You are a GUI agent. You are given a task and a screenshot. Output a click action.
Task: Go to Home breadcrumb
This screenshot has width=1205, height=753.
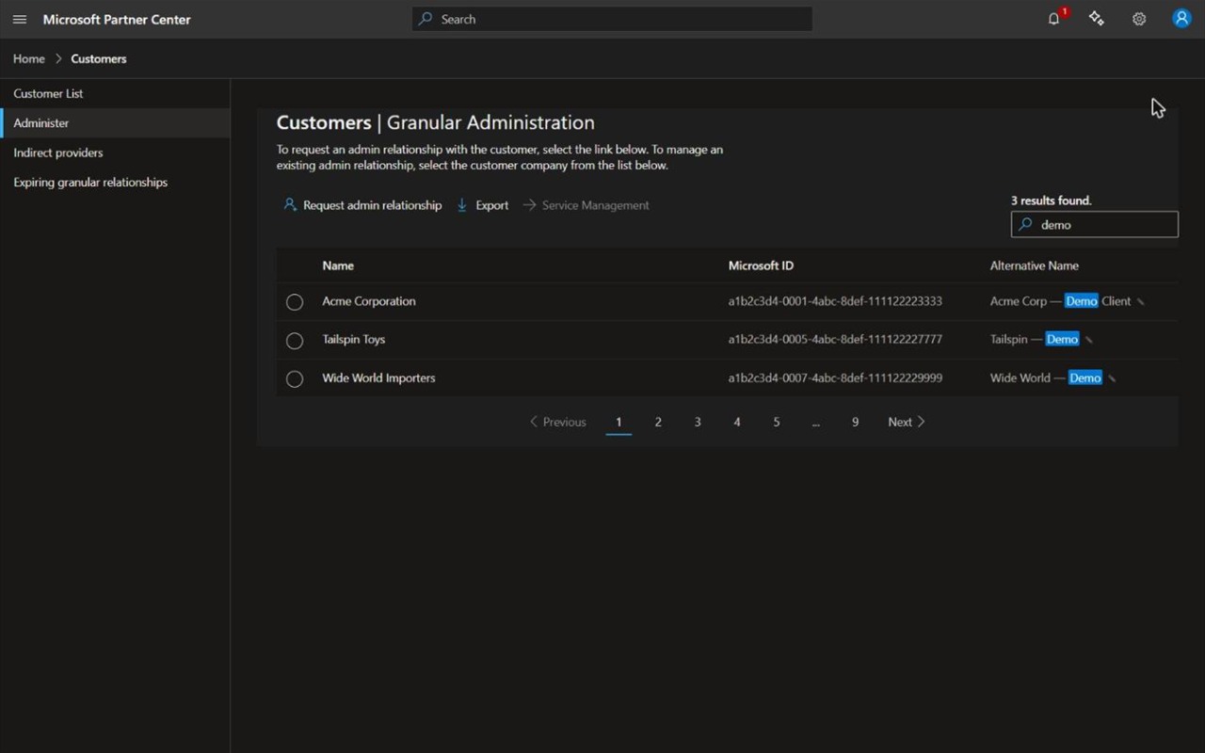[29, 58]
